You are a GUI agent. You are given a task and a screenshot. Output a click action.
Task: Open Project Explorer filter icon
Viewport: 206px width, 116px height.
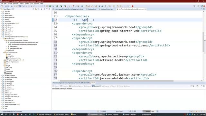(38, 9)
